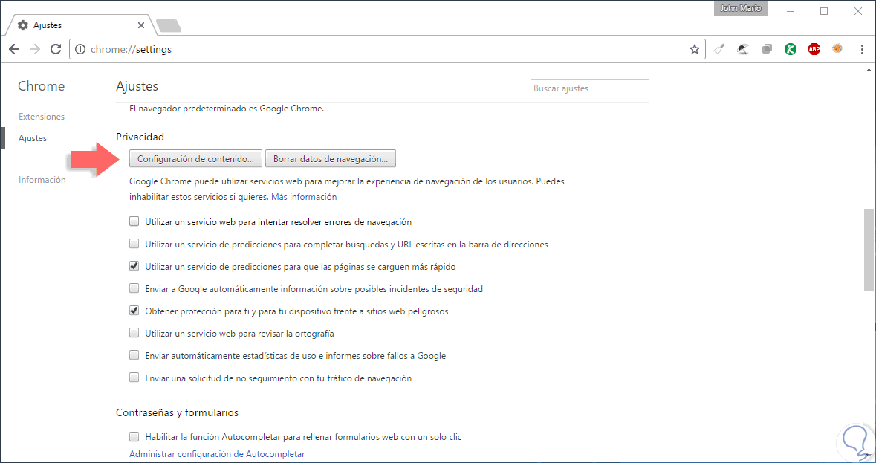Enable sending usage statistics to Google

134,355
